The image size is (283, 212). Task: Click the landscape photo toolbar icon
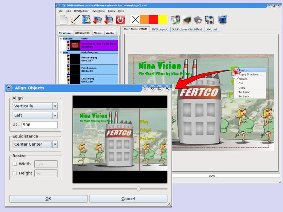click(x=187, y=20)
